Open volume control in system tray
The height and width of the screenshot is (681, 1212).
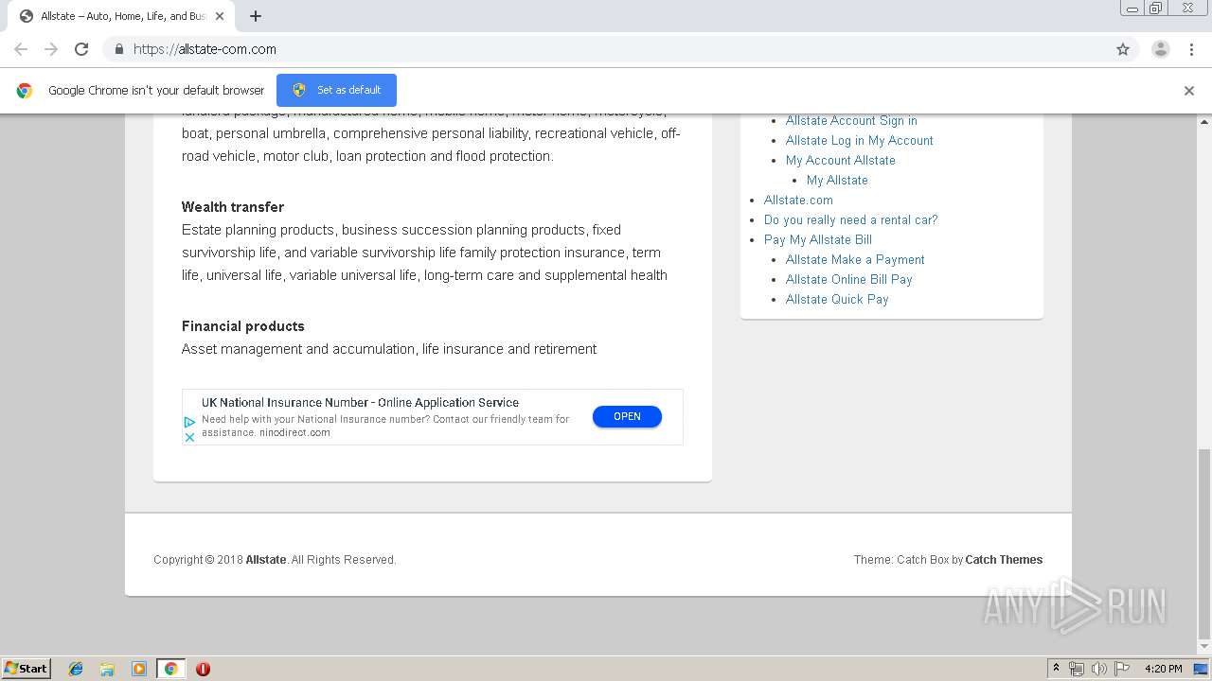(1099, 669)
